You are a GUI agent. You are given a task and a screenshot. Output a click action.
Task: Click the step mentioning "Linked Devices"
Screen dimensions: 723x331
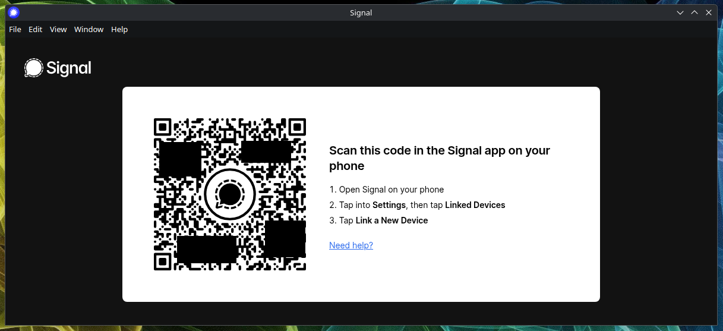tap(417, 205)
